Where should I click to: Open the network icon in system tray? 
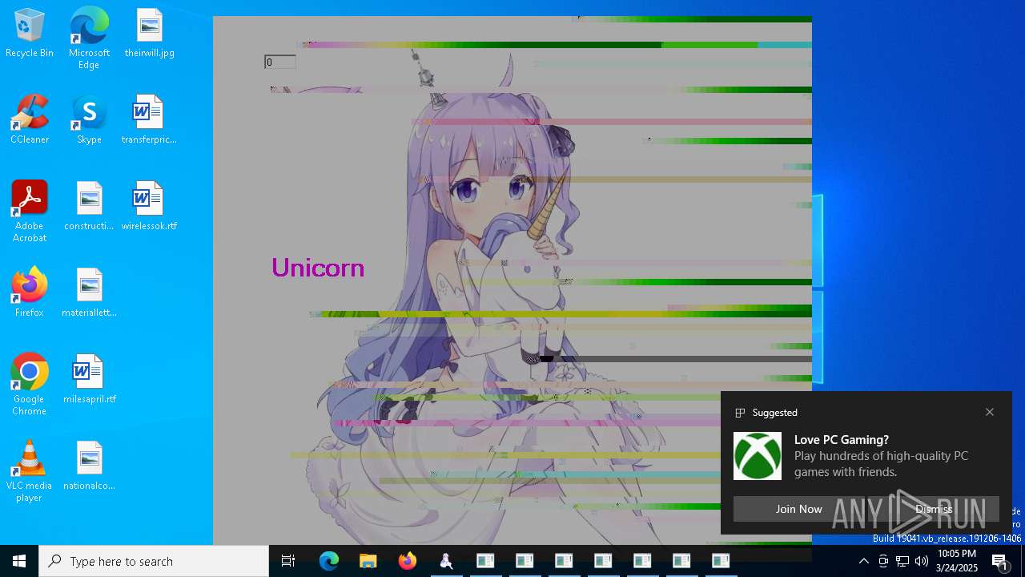(x=902, y=561)
